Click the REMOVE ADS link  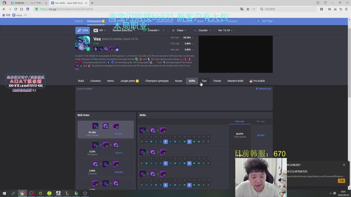click(x=264, y=89)
